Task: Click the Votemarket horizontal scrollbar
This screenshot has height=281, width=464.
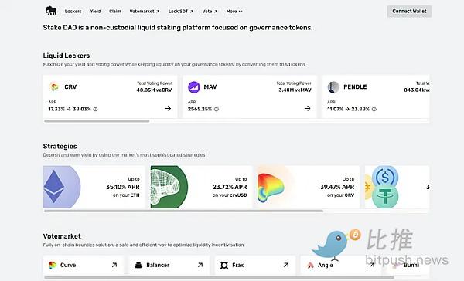Action: (x=219, y=277)
